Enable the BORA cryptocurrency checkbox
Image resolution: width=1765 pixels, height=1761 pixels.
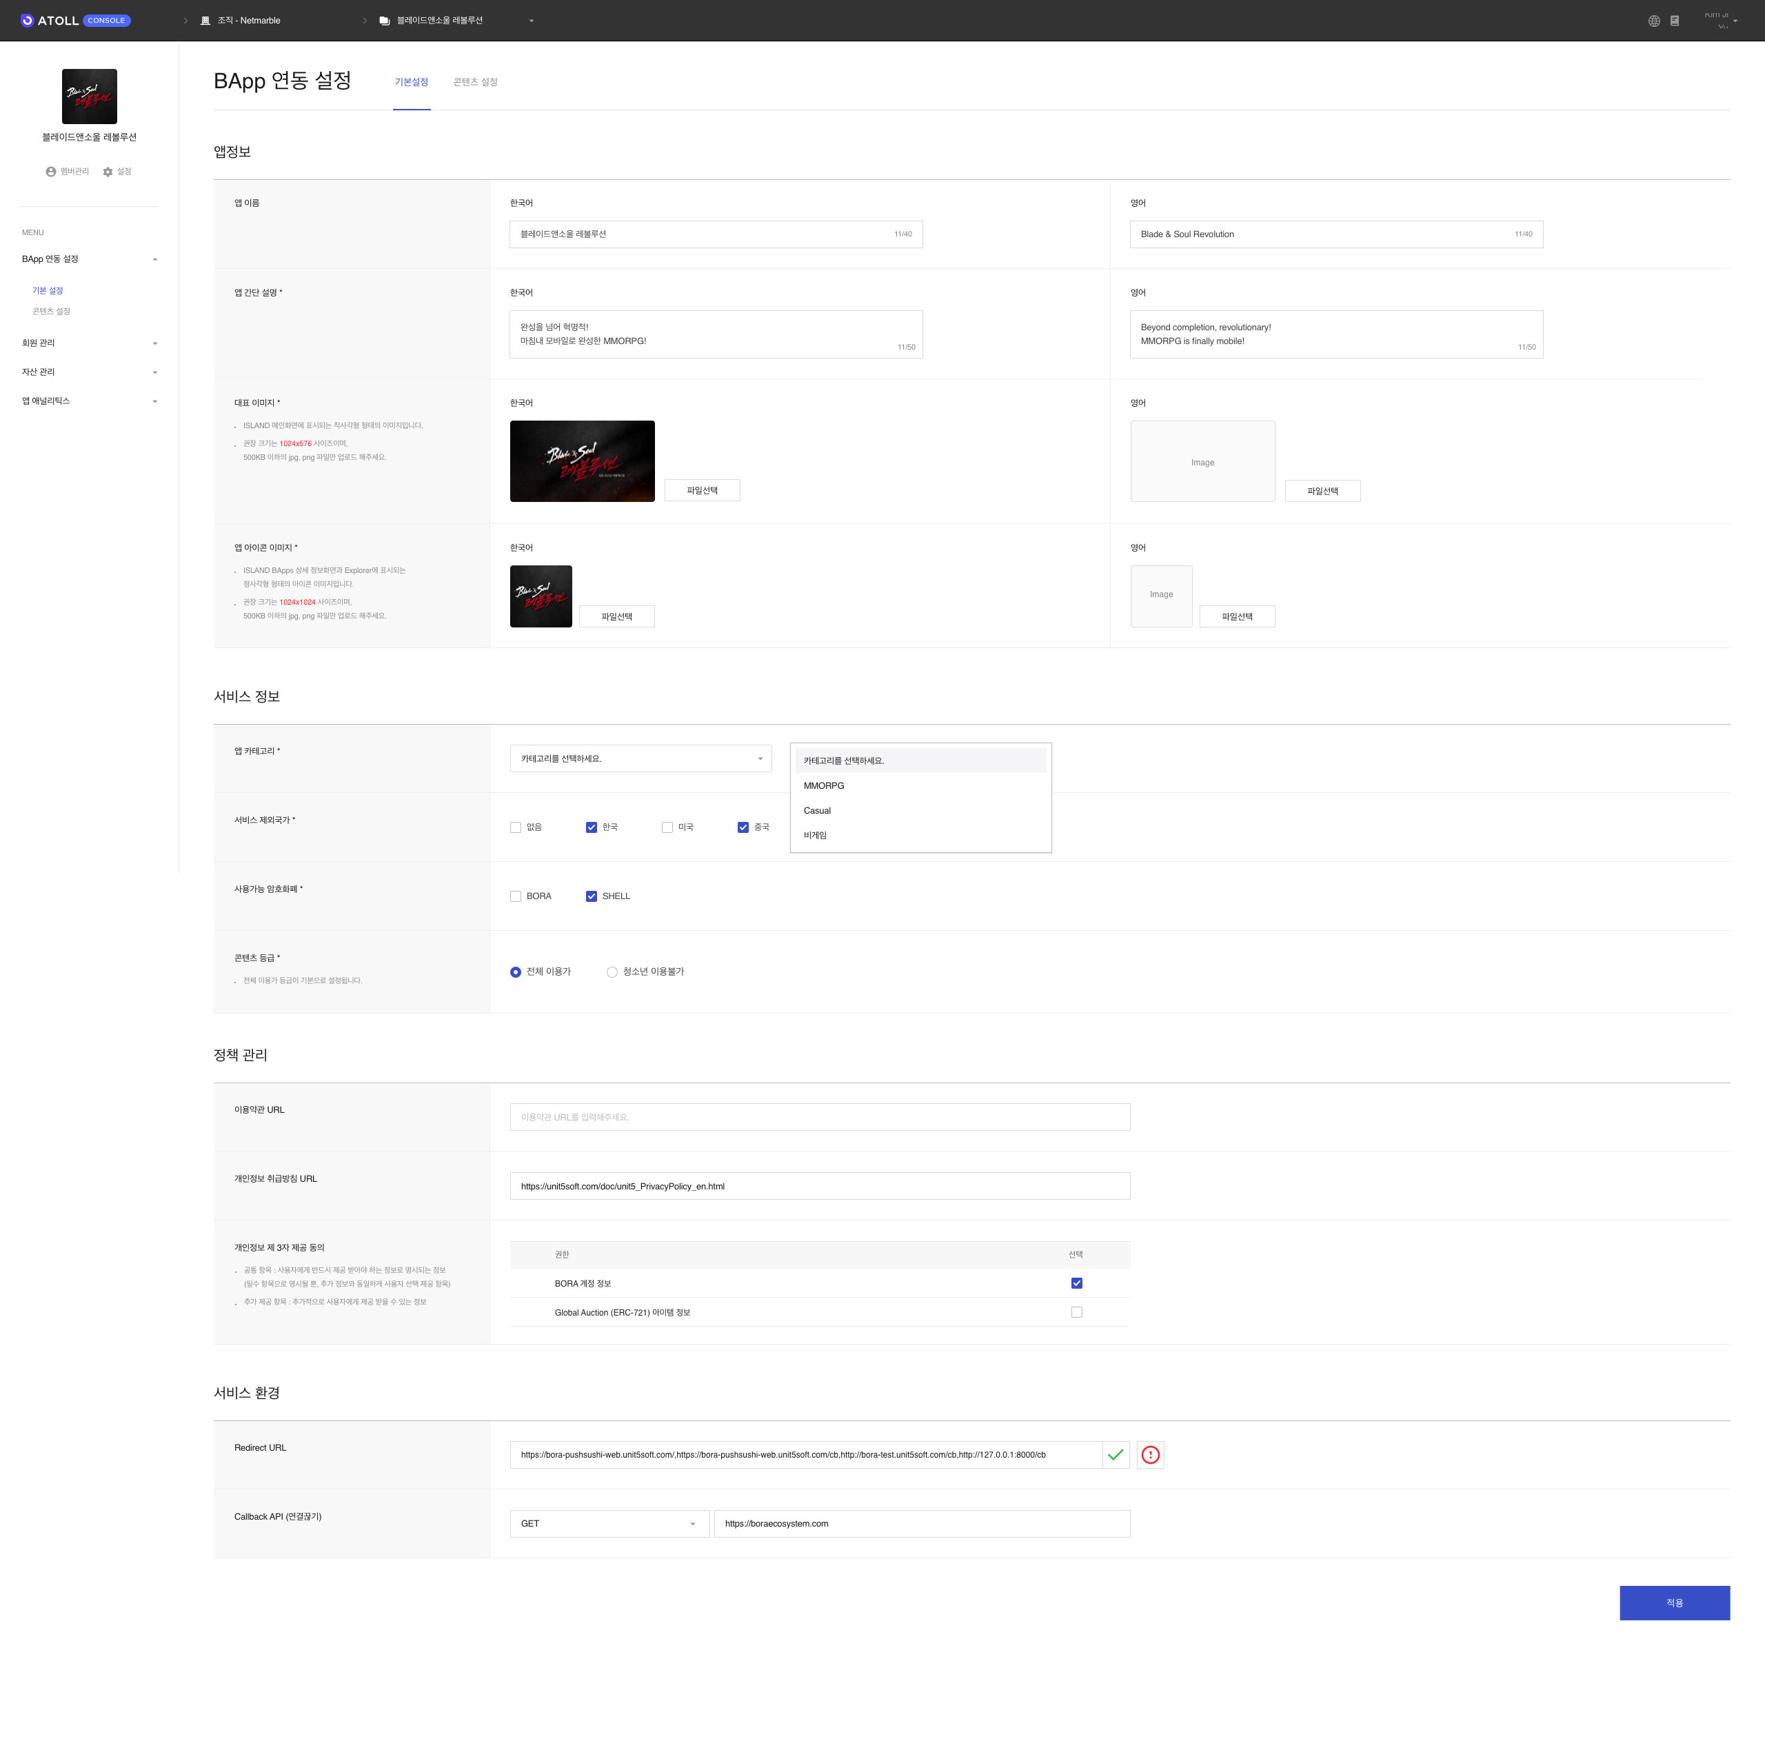point(515,896)
